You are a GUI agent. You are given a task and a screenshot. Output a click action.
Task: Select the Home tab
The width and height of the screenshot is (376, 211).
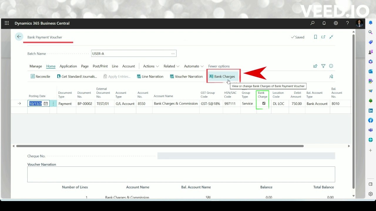pos(51,66)
